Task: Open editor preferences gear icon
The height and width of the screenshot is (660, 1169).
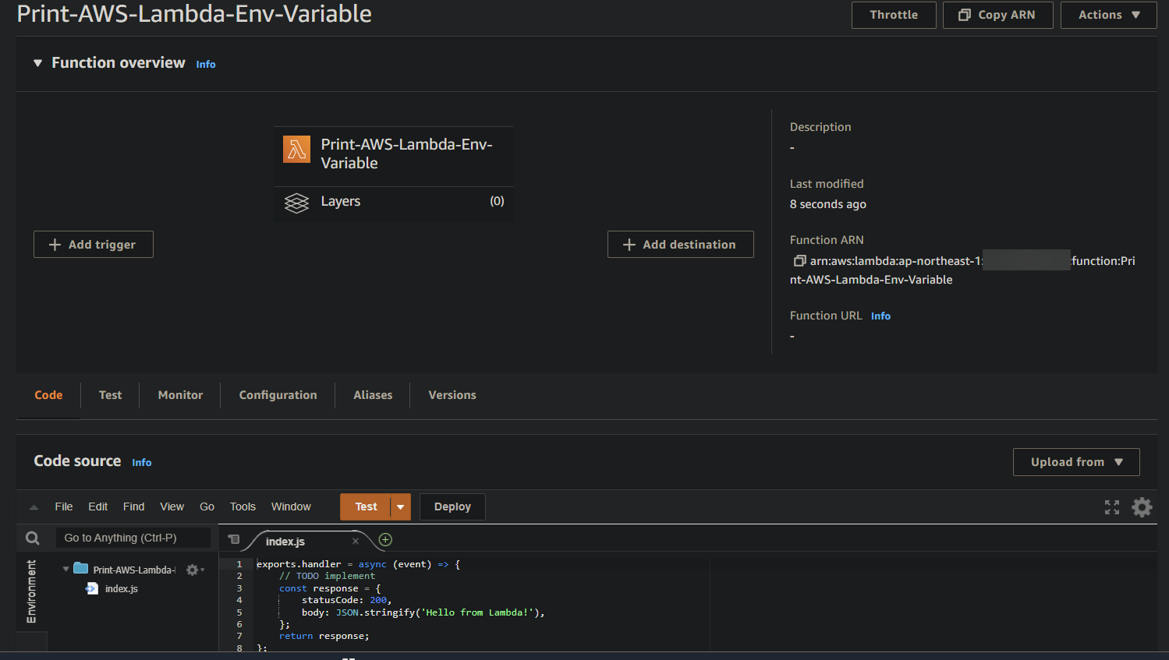Action: point(1142,507)
